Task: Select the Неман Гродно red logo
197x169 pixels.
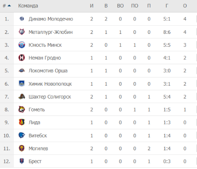Action: tap(22, 58)
